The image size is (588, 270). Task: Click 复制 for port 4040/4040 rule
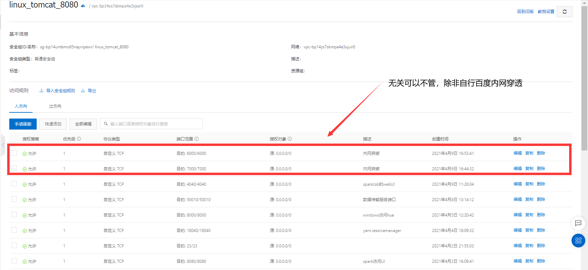pyautogui.click(x=529, y=184)
